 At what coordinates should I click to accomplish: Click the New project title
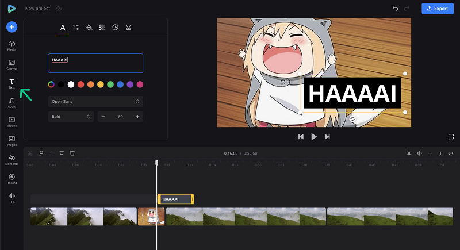click(x=37, y=9)
